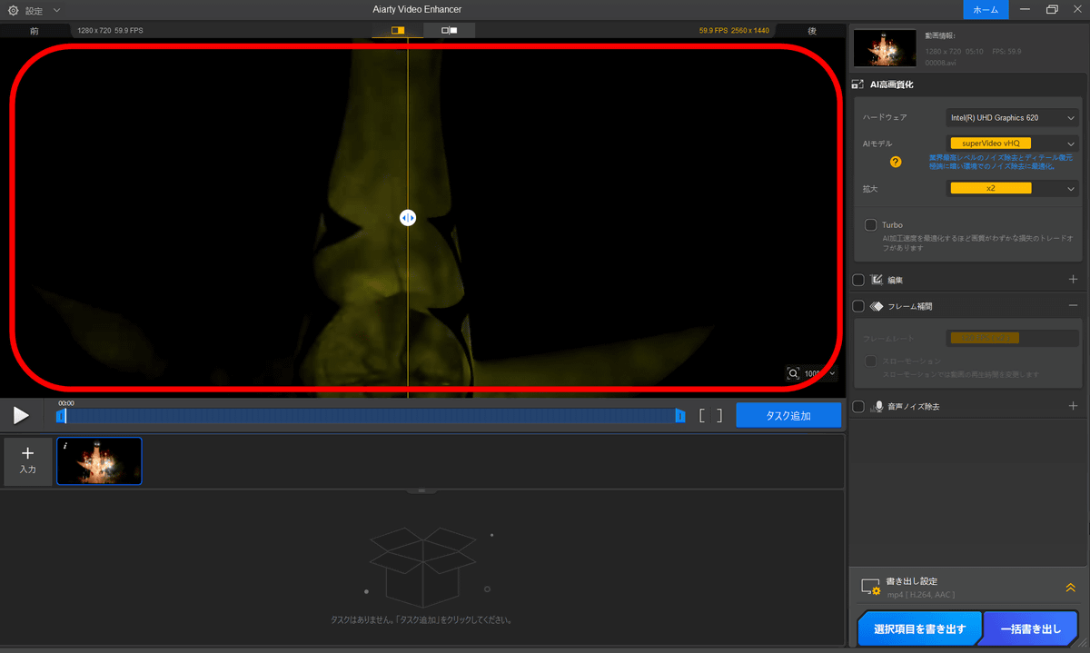The image size is (1090, 653).
Task: Click 一括書き出し batch export button
Action: (1030, 628)
